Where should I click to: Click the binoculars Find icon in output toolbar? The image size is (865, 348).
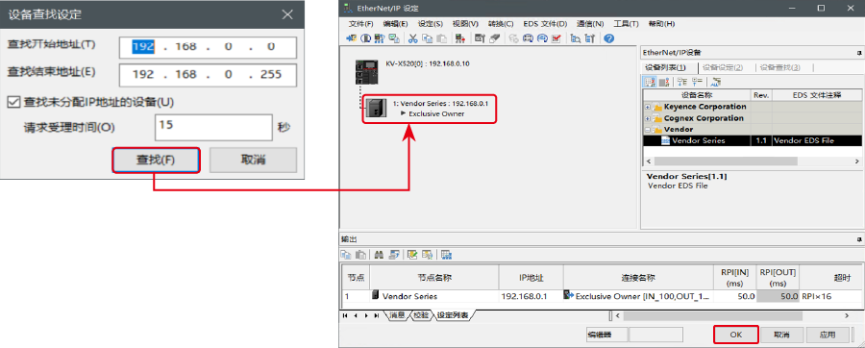379,255
